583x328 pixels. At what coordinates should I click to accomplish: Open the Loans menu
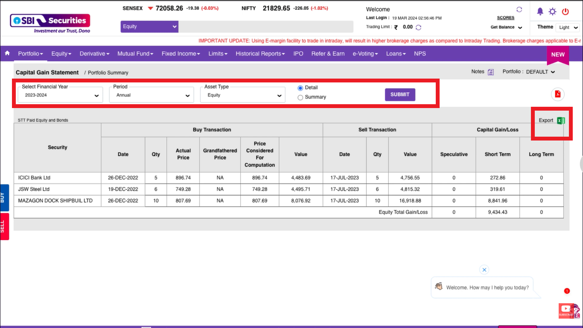click(396, 53)
